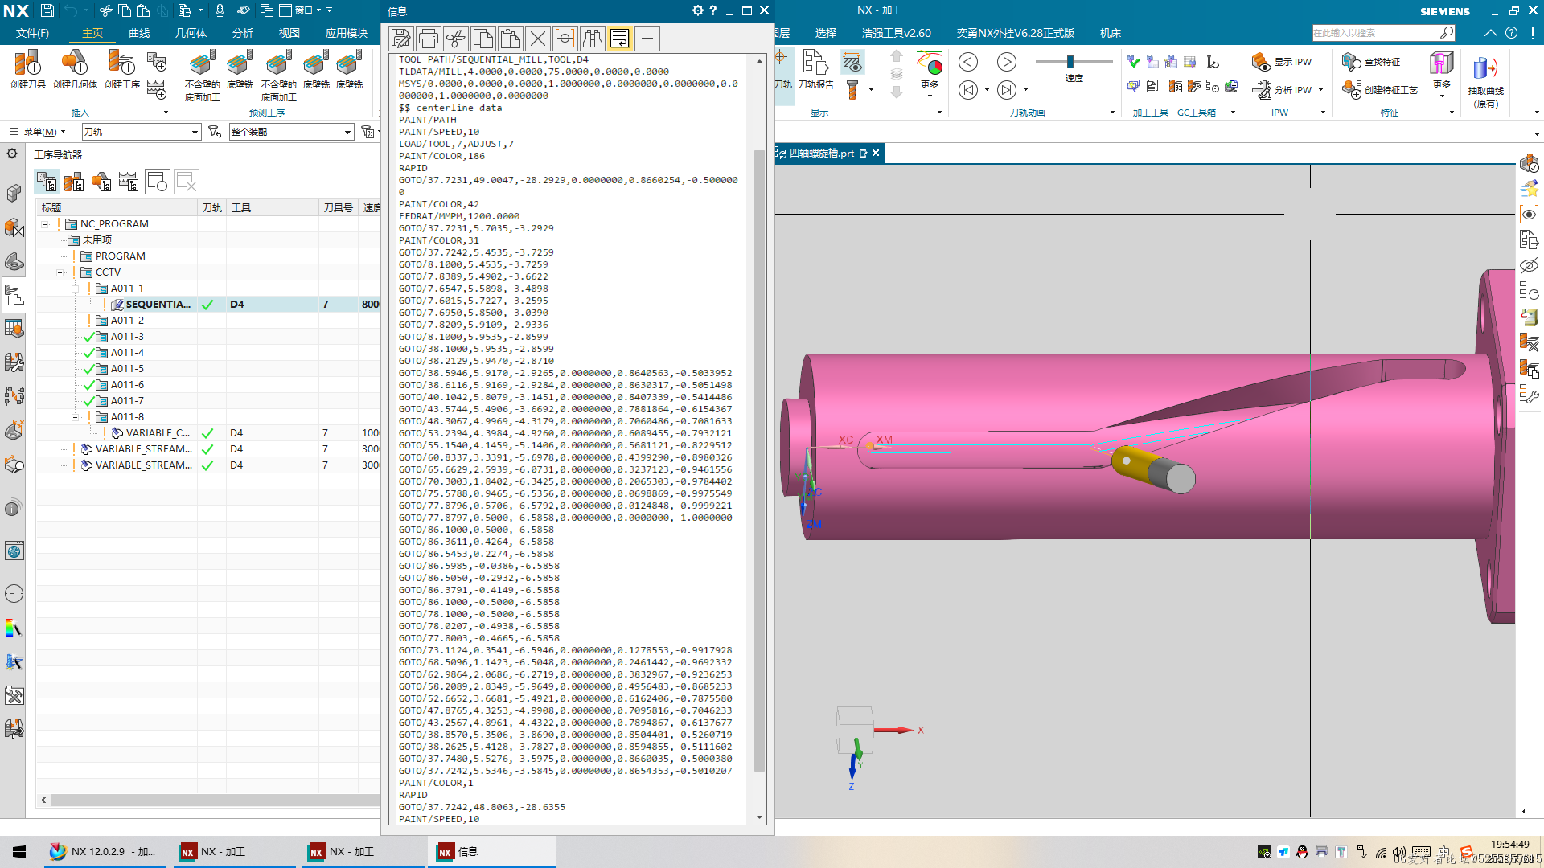Open the 分析 ribbon tab

pyautogui.click(x=242, y=33)
